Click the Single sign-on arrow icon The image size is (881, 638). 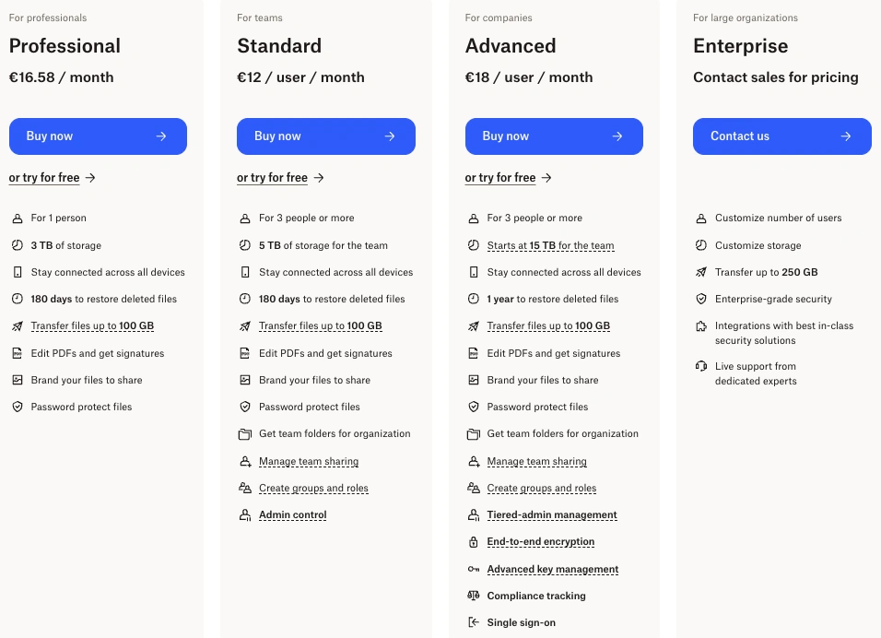(473, 622)
